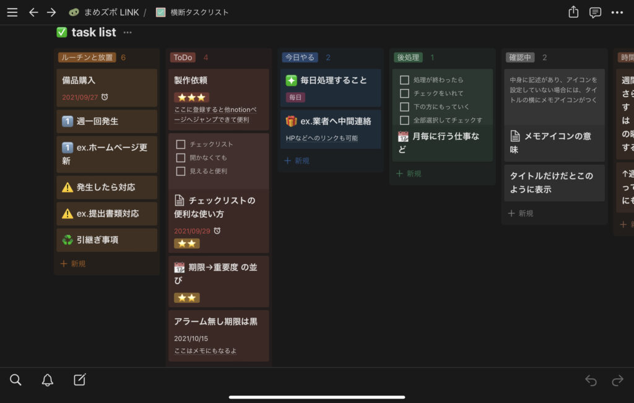Tap the 中身に記述があり note text
634x403 pixels.
[x=554, y=90]
